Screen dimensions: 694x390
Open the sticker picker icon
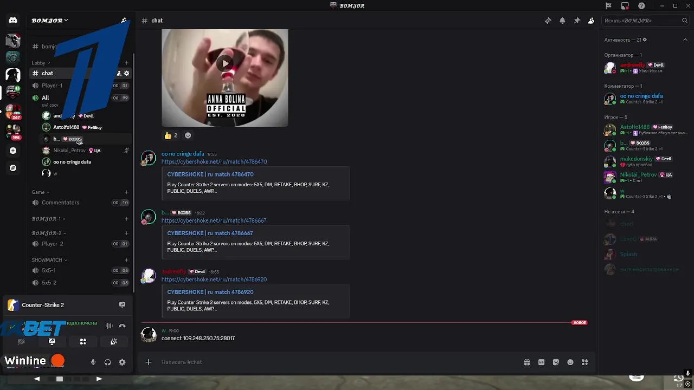tap(556, 362)
